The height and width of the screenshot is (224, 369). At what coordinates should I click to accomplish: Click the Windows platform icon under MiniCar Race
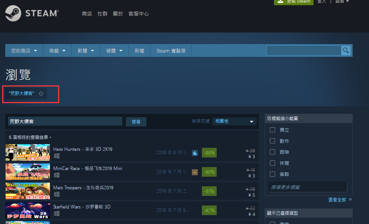[57, 175]
